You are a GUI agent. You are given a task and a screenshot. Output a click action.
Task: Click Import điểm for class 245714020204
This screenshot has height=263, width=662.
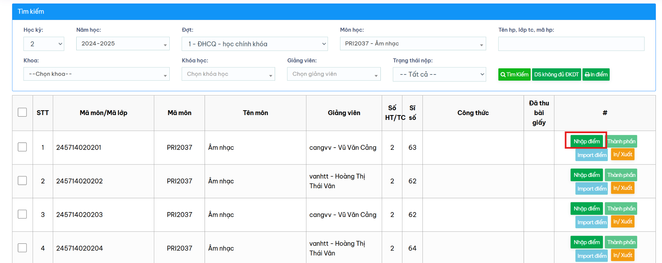click(592, 256)
